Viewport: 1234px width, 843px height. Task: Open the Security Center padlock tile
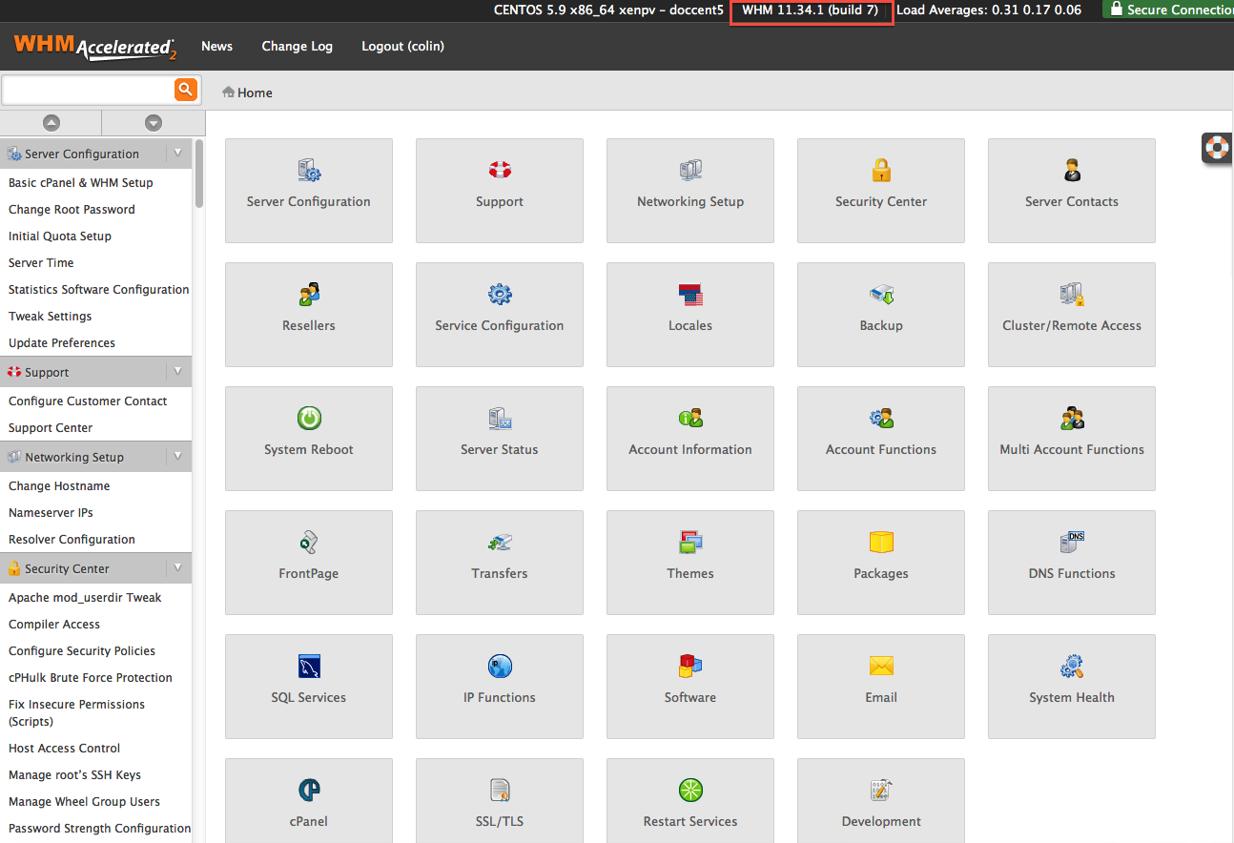[x=881, y=191]
